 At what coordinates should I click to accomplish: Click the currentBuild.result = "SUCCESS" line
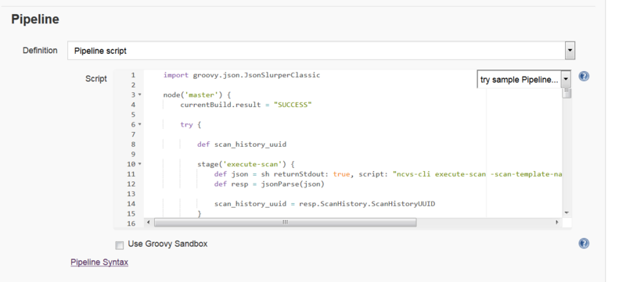click(246, 105)
